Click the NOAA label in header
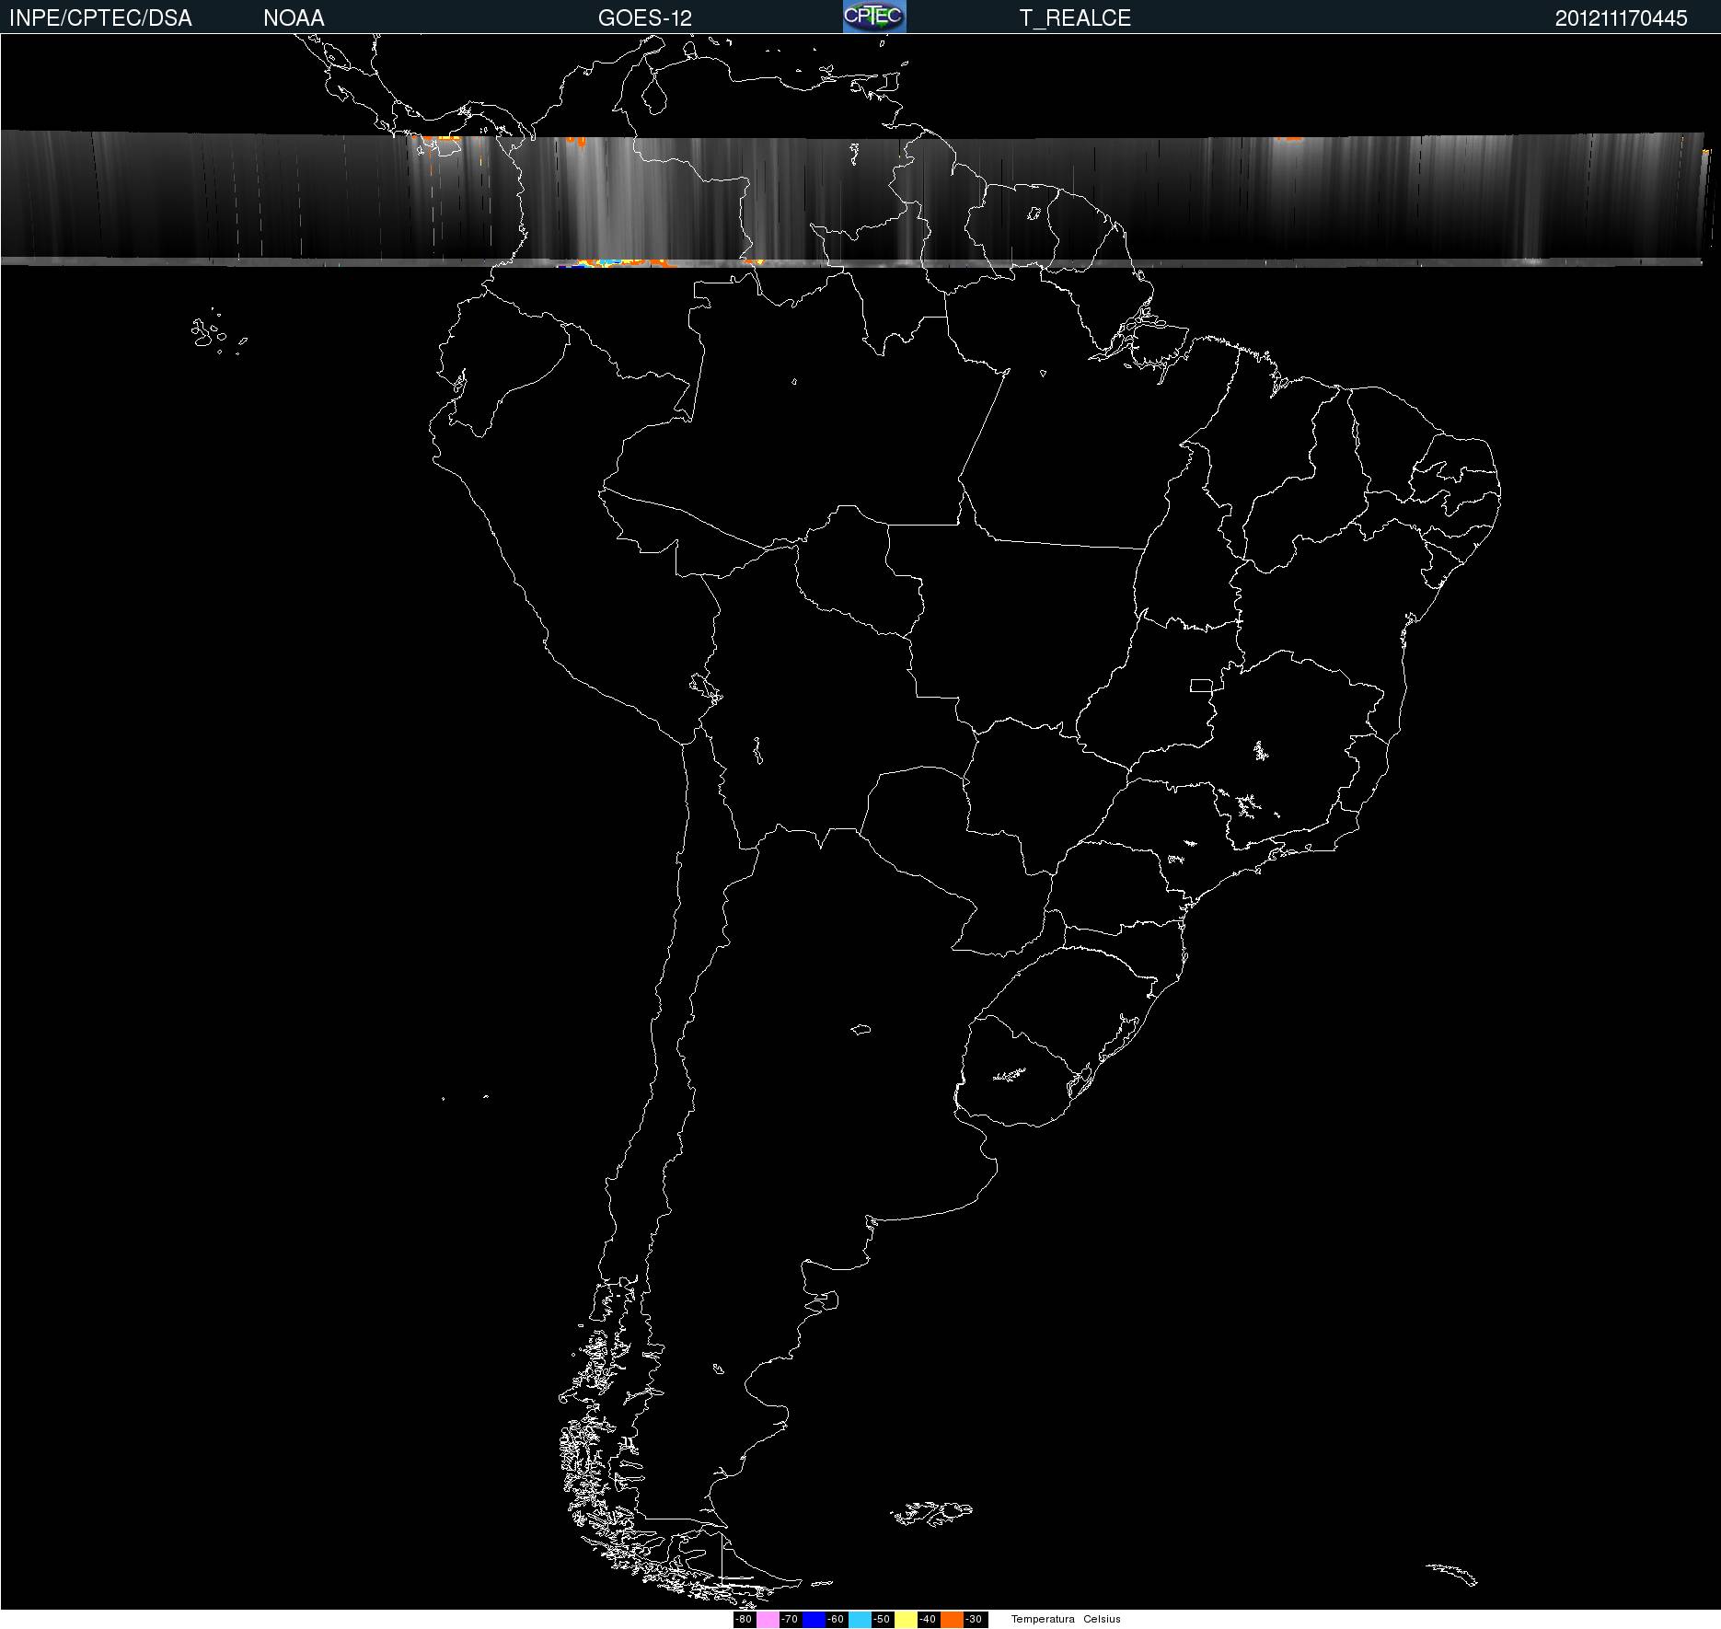 pos(294,18)
